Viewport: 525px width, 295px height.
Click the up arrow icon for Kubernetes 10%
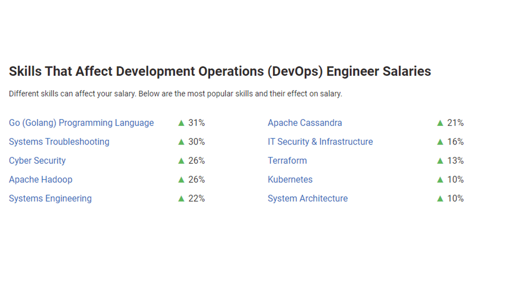point(440,179)
